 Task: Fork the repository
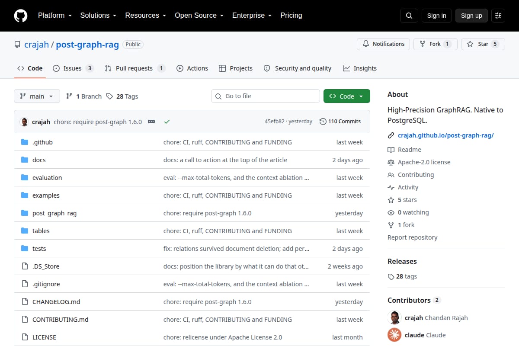435,44
